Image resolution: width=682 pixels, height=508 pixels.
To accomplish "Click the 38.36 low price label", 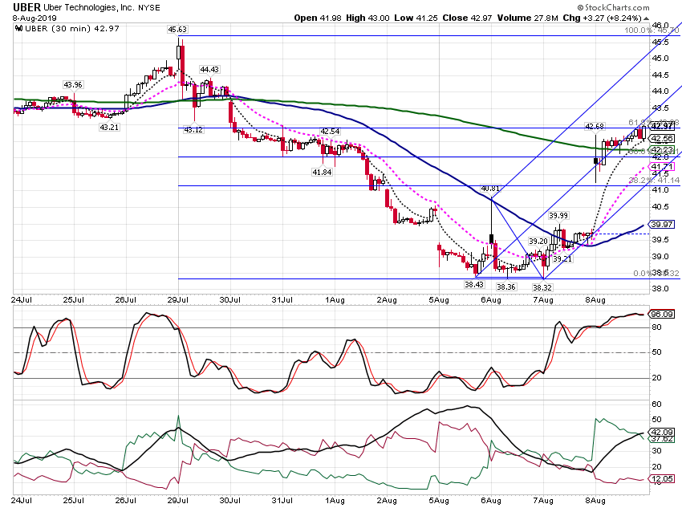I will coord(506,287).
